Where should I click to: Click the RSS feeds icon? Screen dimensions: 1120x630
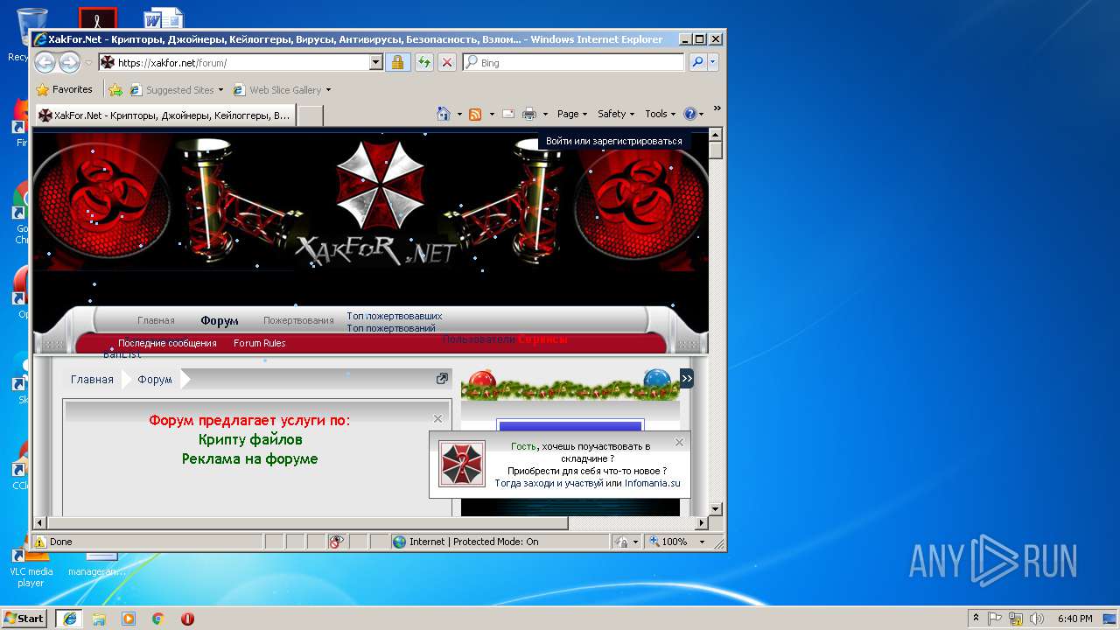tap(475, 114)
